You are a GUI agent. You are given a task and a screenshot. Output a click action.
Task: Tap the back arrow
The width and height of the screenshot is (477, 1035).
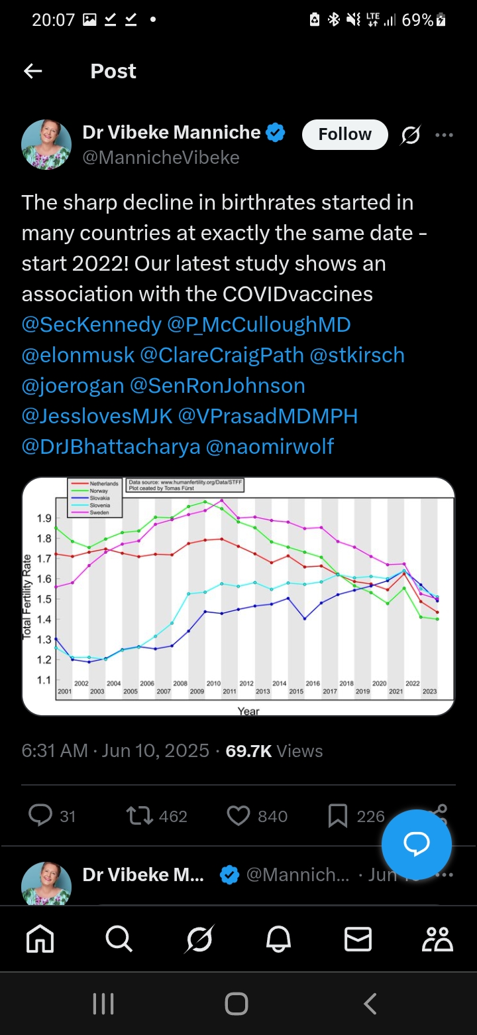point(32,72)
